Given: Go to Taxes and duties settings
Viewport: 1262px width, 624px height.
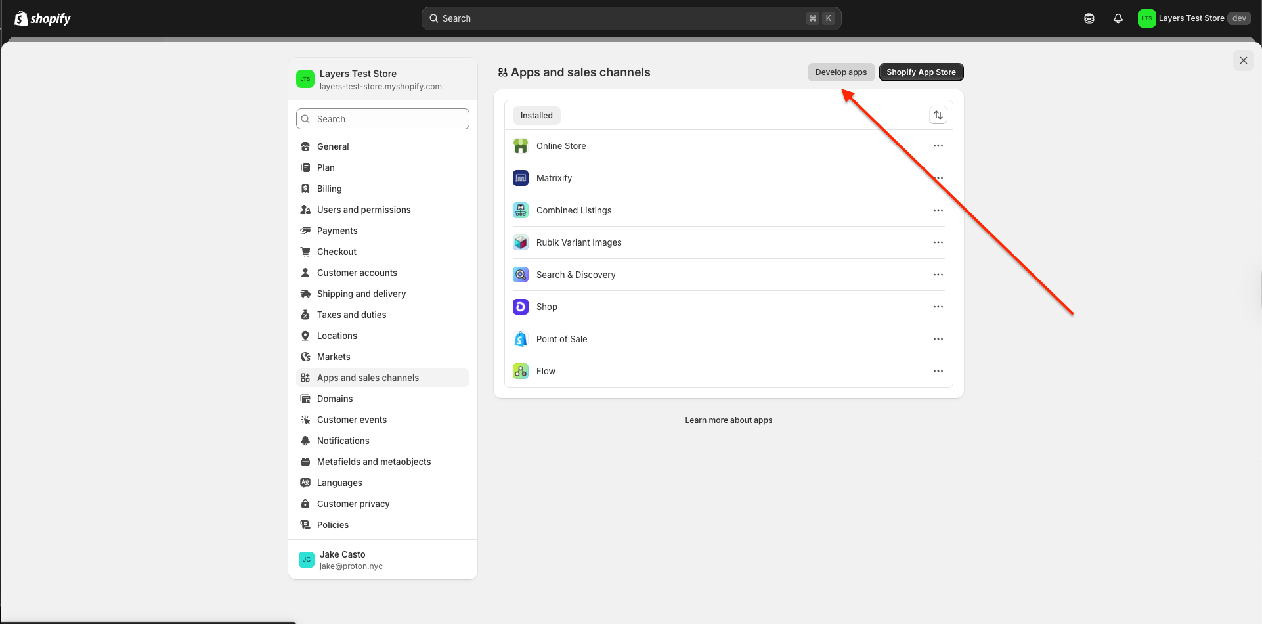Looking at the screenshot, I should pos(383,315).
